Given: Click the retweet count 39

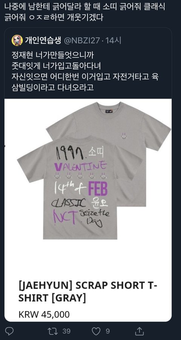Looking at the screenshot, I should (66, 331).
